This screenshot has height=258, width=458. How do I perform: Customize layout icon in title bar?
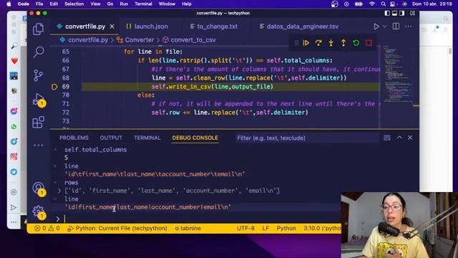point(412,13)
